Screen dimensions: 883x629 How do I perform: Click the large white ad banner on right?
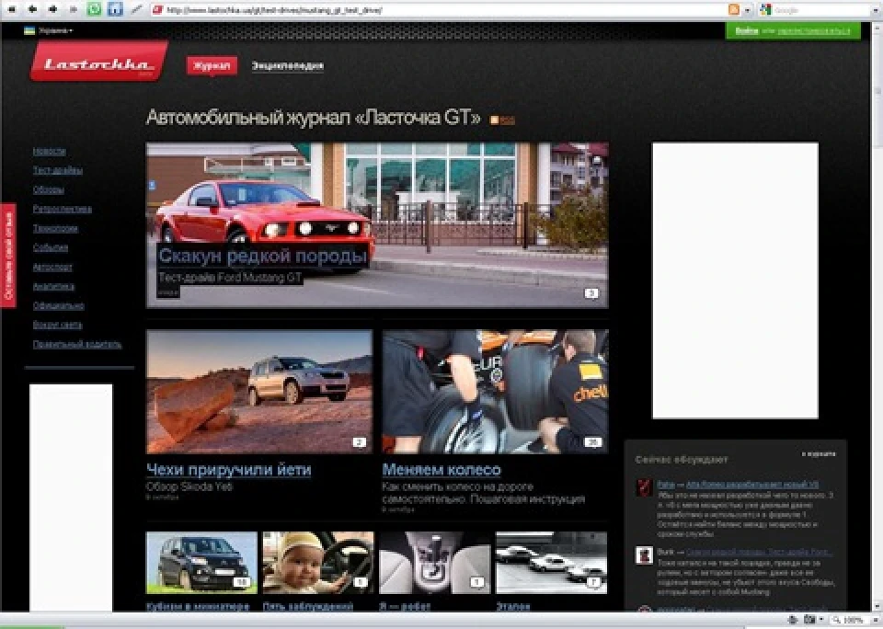pyautogui.click(x=735, y=280)
